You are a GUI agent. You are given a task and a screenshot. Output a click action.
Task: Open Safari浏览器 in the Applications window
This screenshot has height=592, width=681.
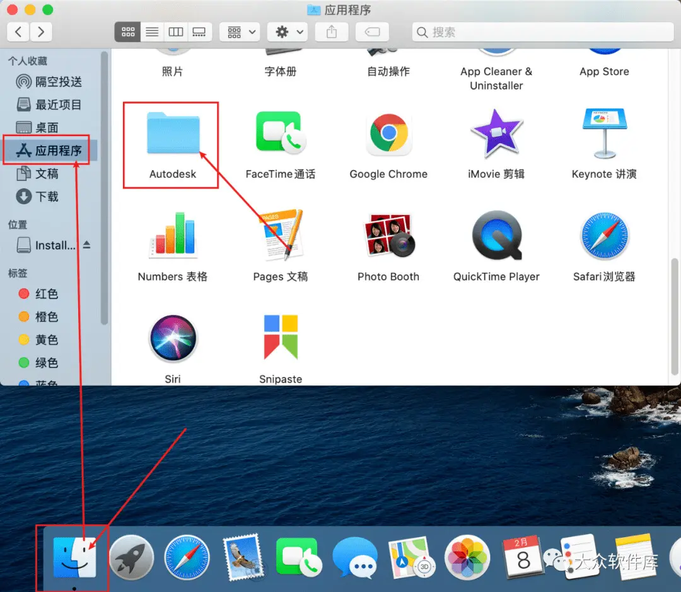tap(604, 236)
